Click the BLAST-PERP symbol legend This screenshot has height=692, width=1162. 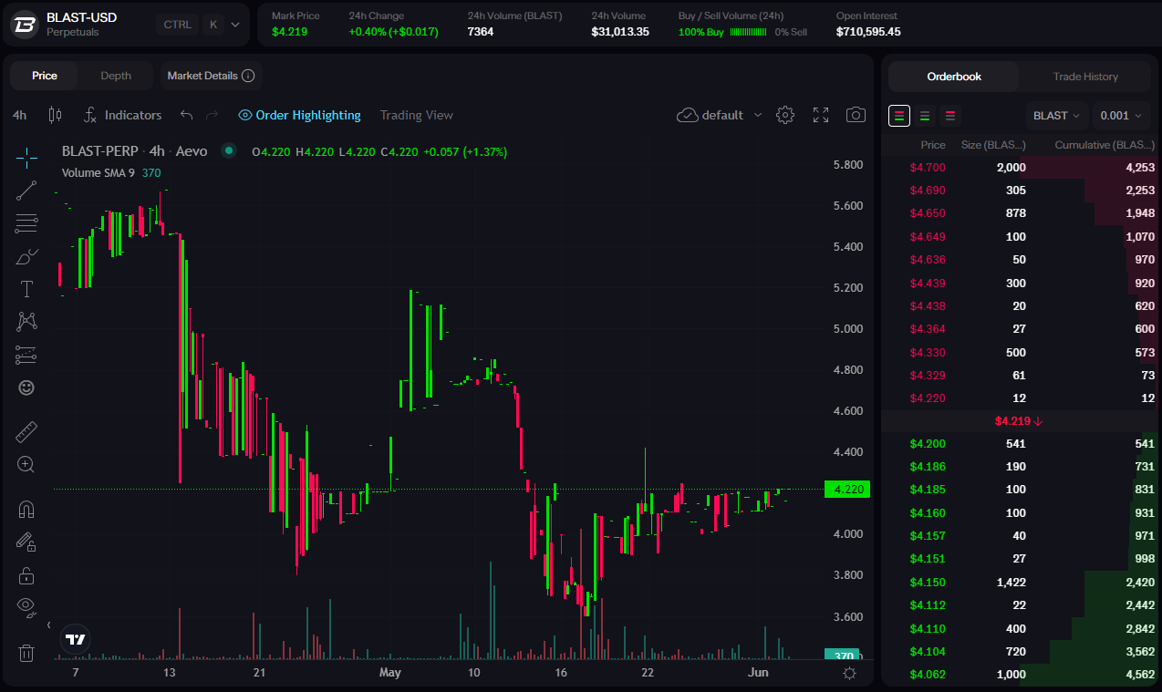(x=100, y=151)
